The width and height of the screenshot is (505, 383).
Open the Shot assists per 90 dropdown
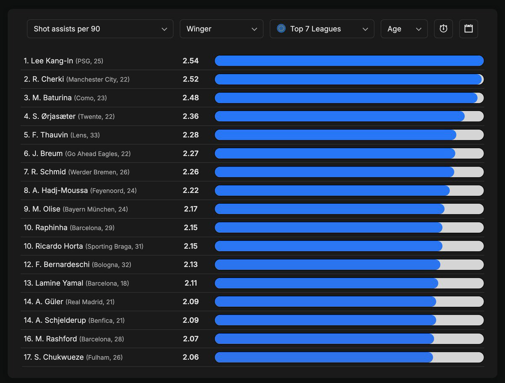tap(100, 29)
